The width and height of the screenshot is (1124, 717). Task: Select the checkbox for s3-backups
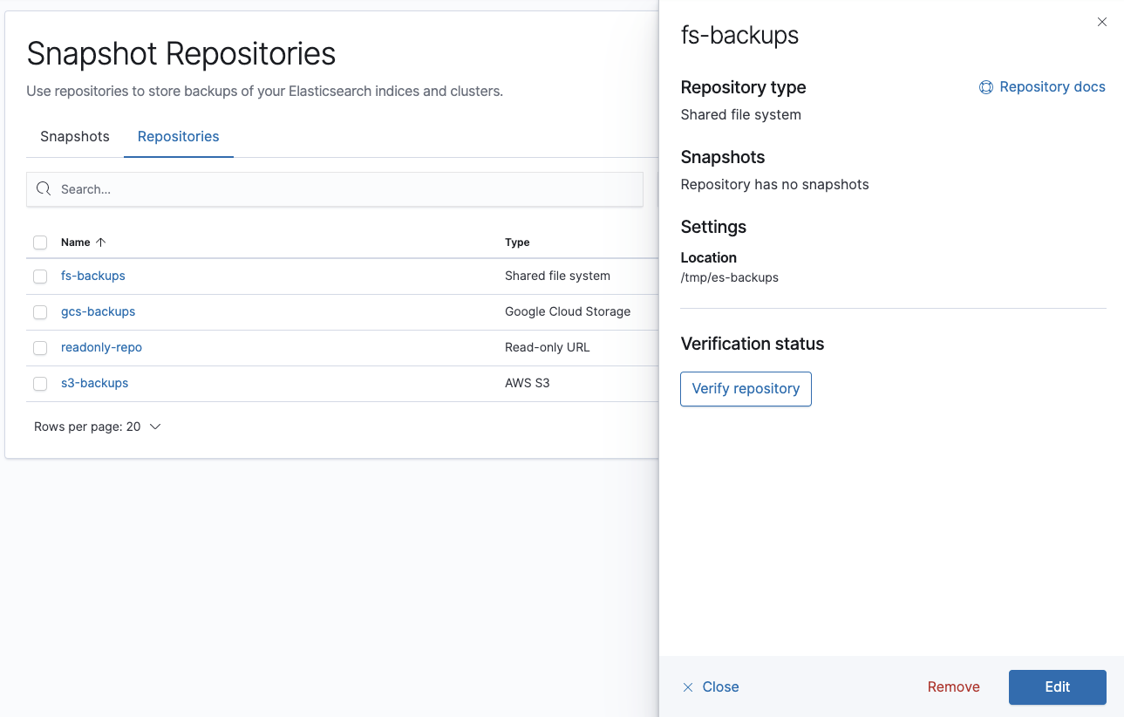tap(40, 383)
